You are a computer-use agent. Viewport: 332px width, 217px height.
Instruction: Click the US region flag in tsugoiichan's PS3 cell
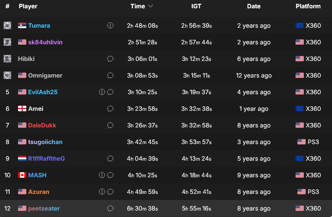(302, 142)
